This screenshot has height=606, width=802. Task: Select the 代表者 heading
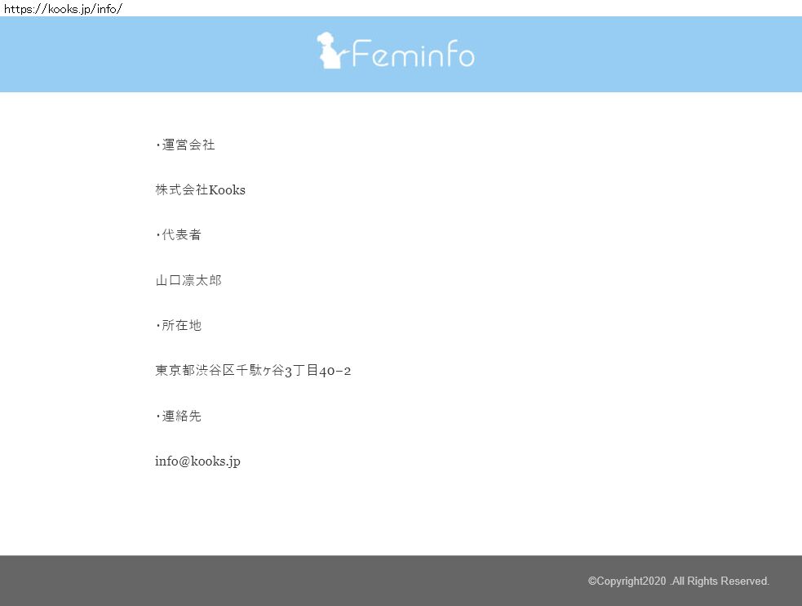[x=181, y=235]
